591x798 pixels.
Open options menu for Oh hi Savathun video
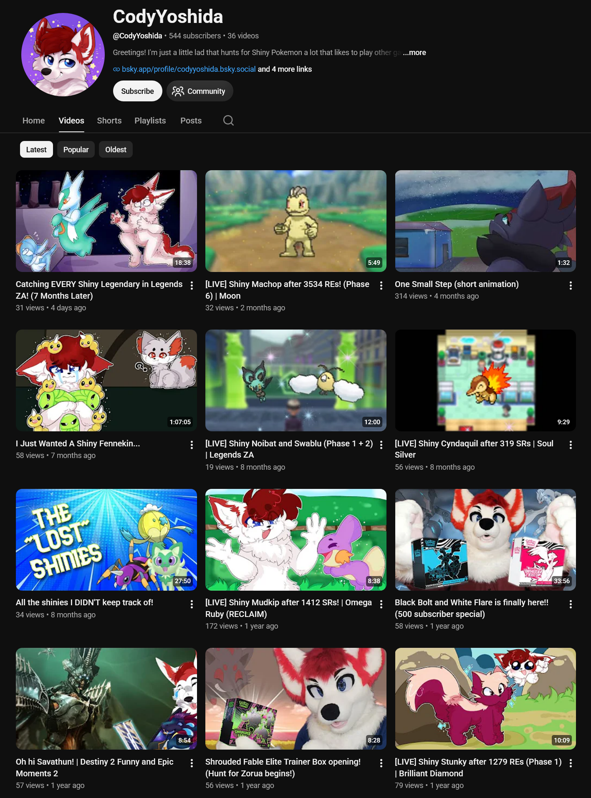coord(192,763)
